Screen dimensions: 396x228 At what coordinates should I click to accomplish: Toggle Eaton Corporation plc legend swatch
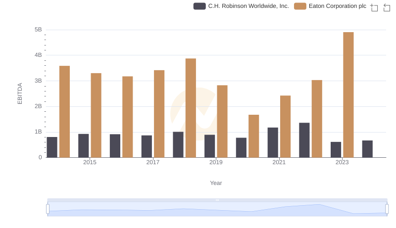(300, 6)
